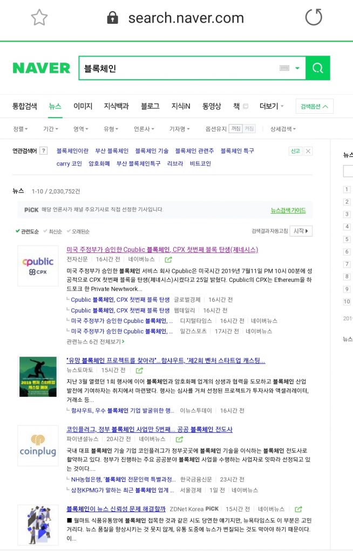
Task: Open the 이미지 tab
Action: click(83, 106)
